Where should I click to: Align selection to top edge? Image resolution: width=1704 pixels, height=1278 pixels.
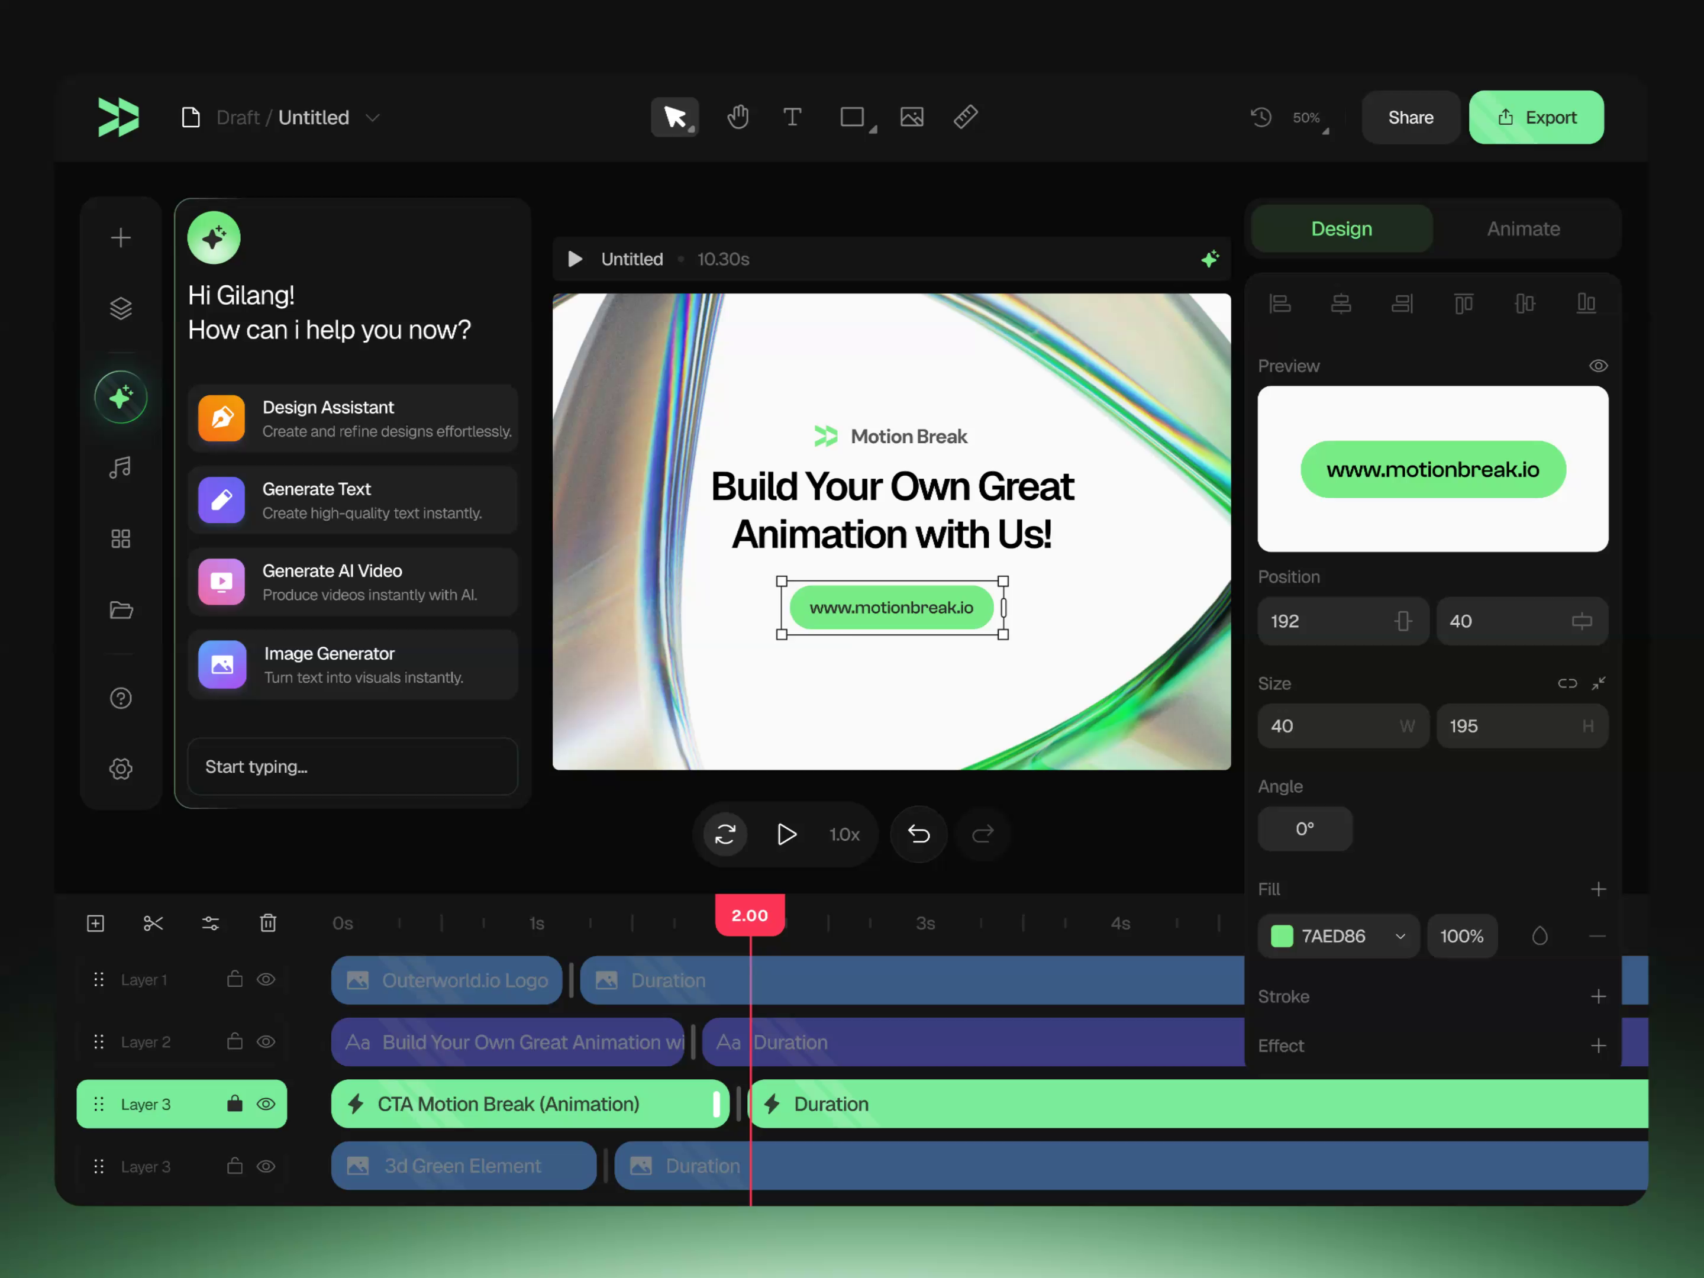pos(1464,304)
